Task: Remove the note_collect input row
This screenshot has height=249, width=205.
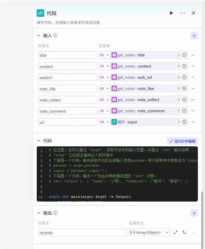Action: point(193,100)
